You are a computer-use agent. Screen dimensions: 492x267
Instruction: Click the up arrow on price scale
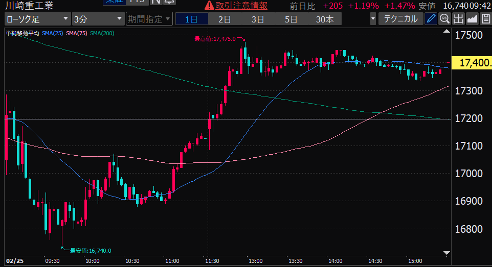446,35
